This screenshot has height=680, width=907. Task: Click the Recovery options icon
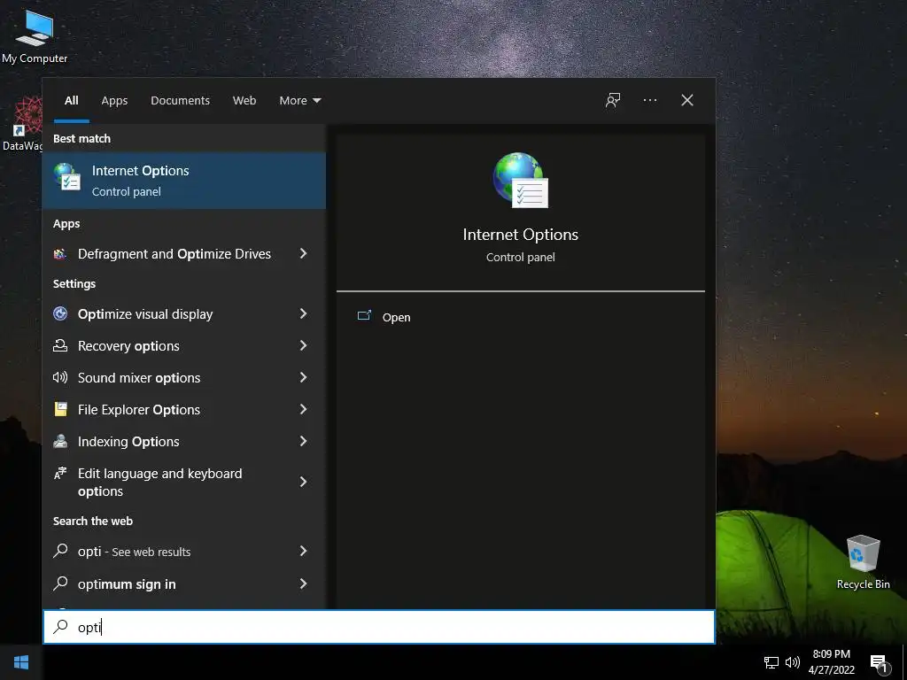coord(60,345)
